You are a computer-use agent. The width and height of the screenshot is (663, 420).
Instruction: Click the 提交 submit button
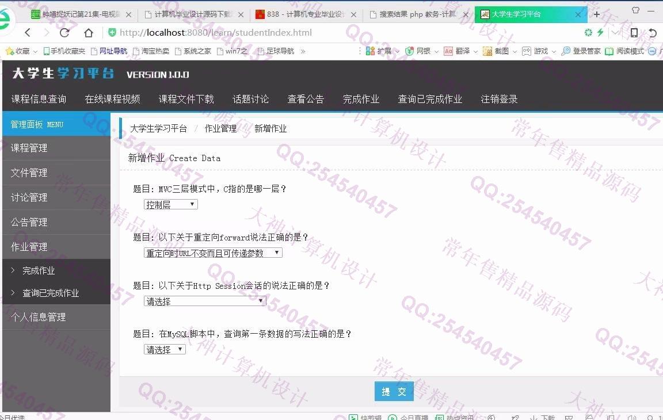tap(394, 391)
